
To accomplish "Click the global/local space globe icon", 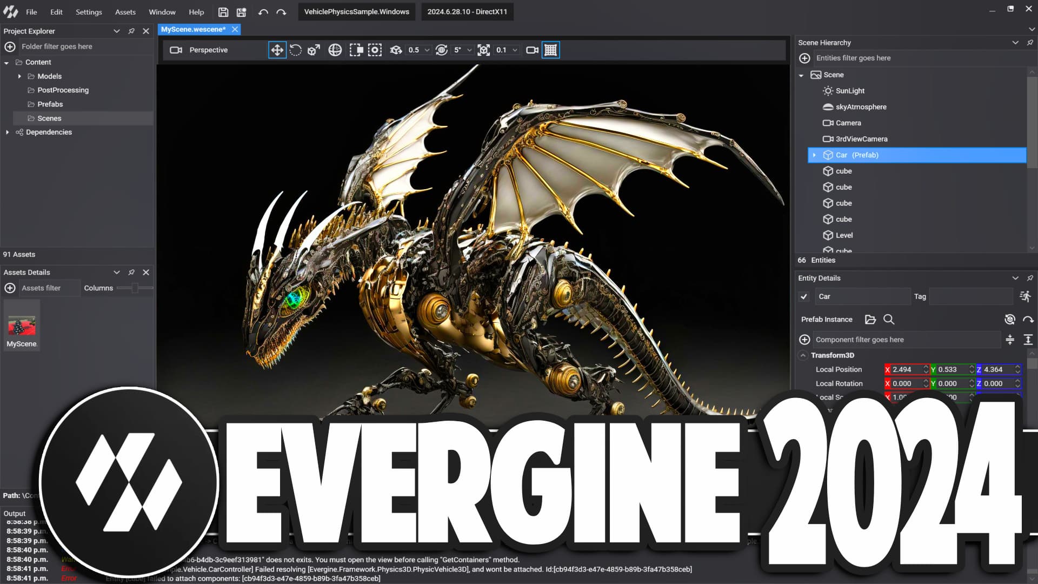I will point(335,50).
